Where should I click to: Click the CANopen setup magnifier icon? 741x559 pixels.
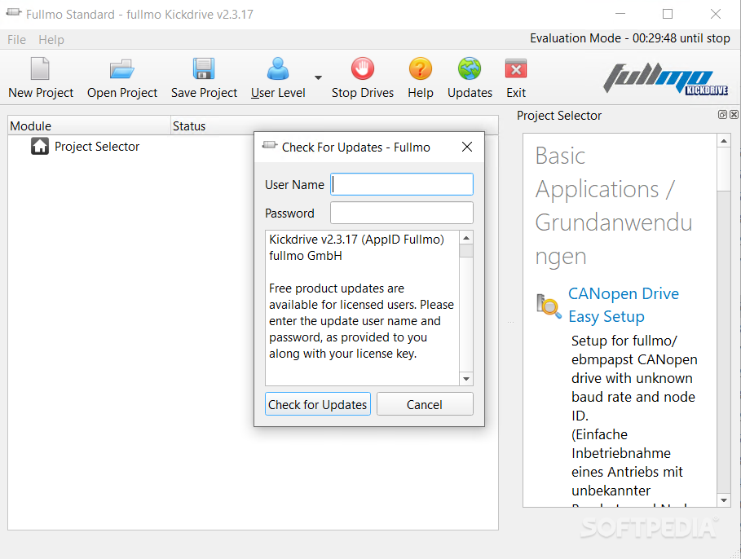549,306
